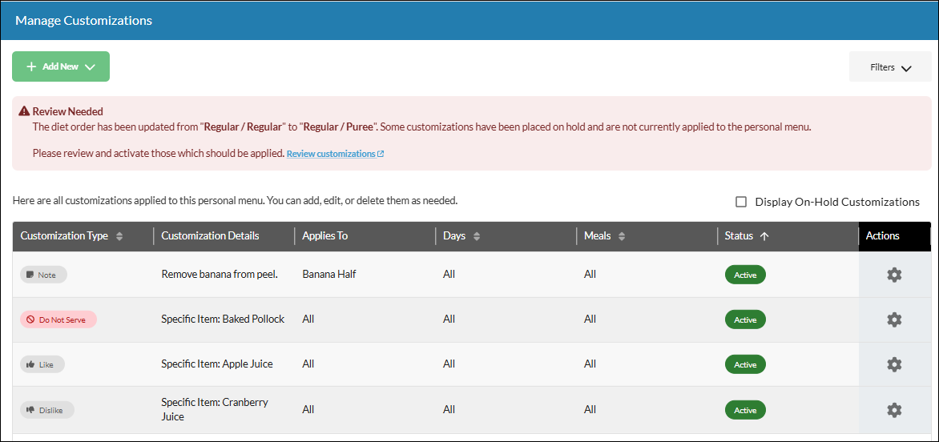939x442 pixels.
Task: Click the Customization Details column header
Action: click(x=210, y=236)
